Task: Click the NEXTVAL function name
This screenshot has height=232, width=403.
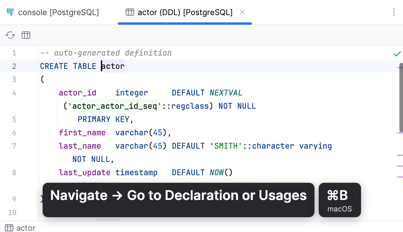Action: pyautogui.click(x=226, y=93)
